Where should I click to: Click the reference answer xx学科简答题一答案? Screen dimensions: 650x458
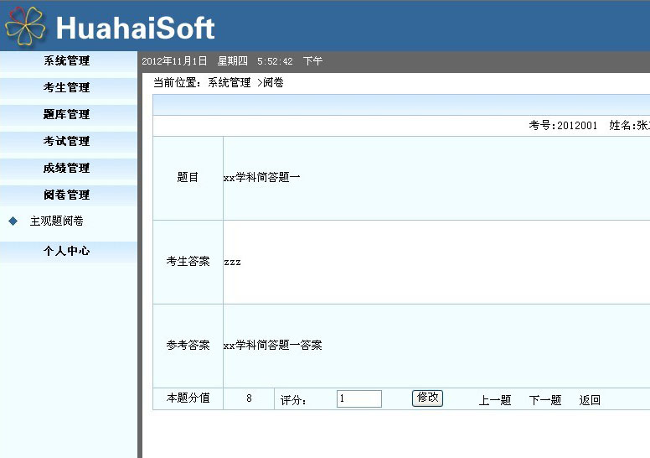tap(273, 346)
